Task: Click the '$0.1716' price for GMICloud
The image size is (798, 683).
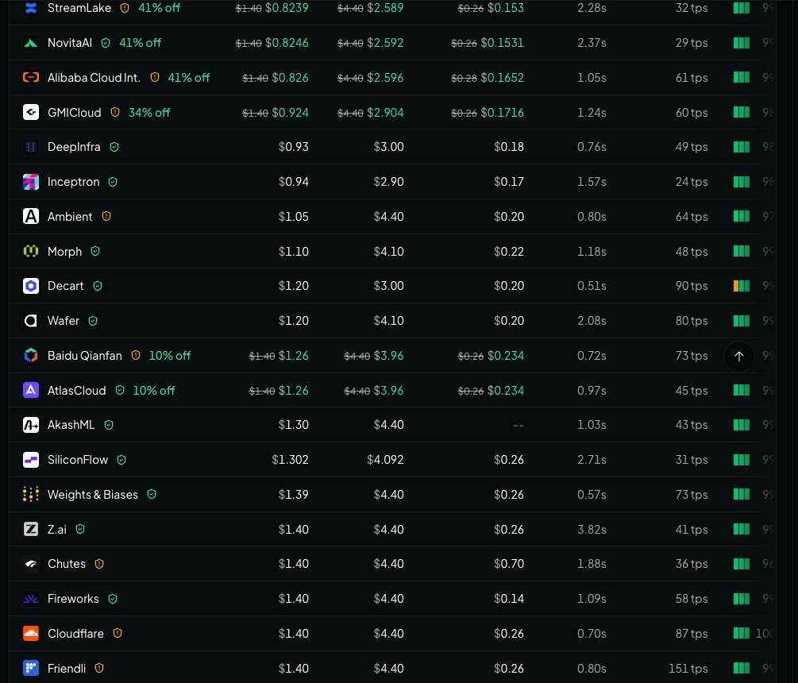Action: 503,113
